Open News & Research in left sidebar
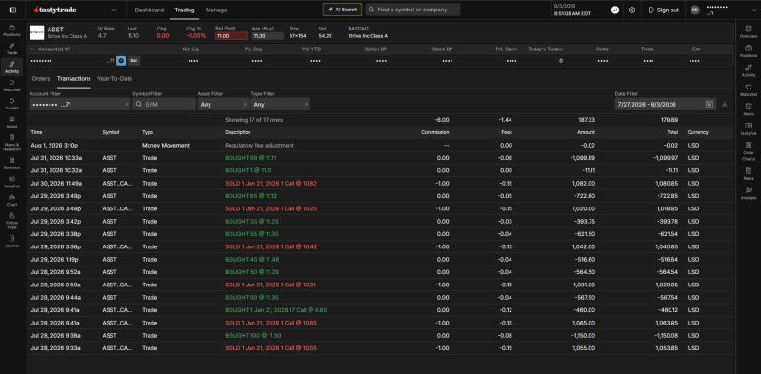The image size is (761, 374). click(x=11, y=143)
